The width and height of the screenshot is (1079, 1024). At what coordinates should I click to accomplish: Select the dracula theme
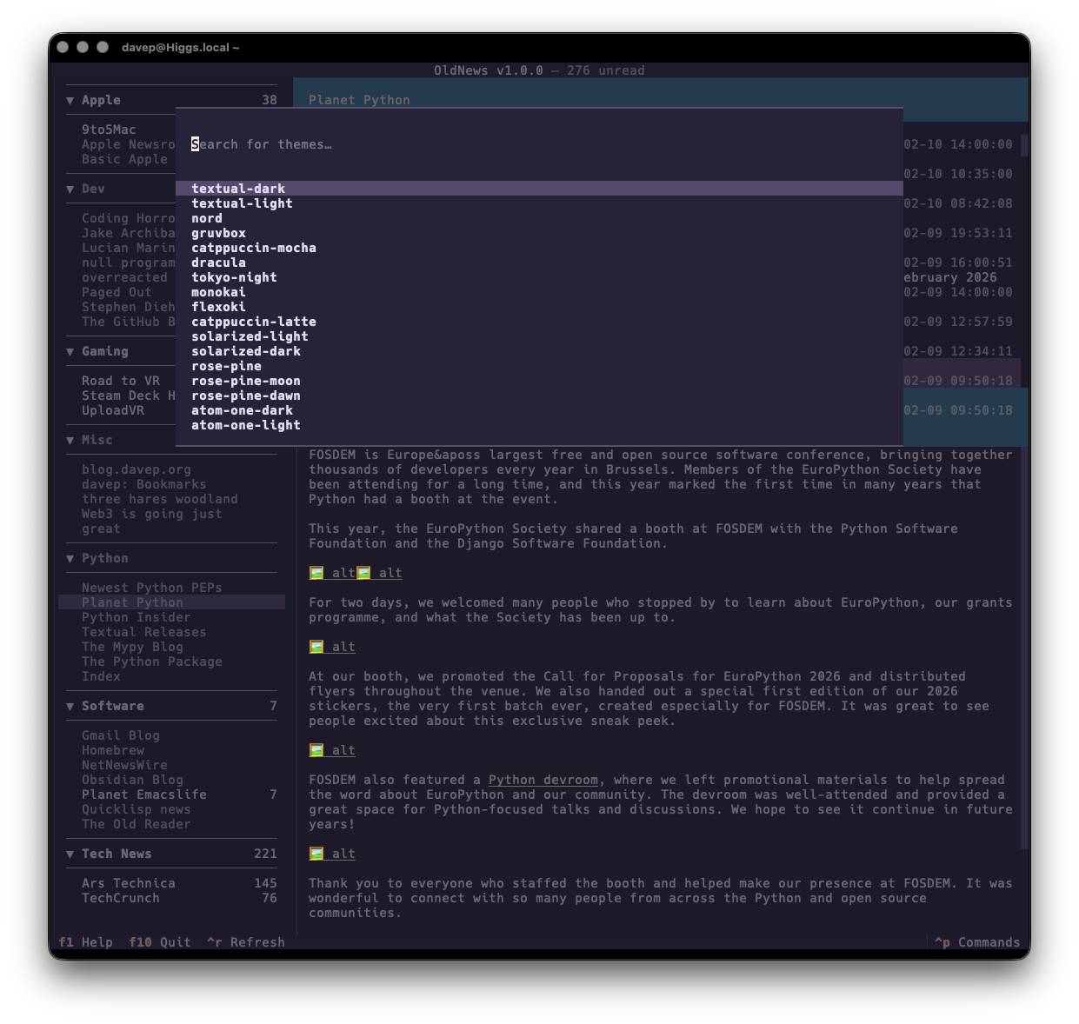(x=218, y=262)
